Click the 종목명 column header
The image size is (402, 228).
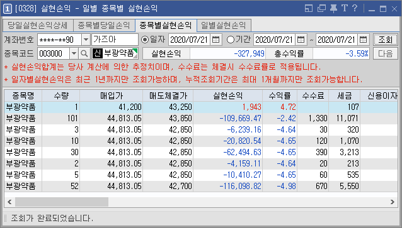[x=23, y=95]
